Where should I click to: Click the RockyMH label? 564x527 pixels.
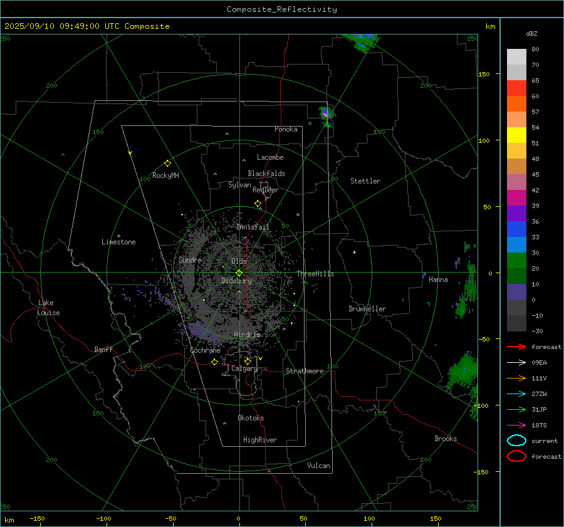pos(165,175)
